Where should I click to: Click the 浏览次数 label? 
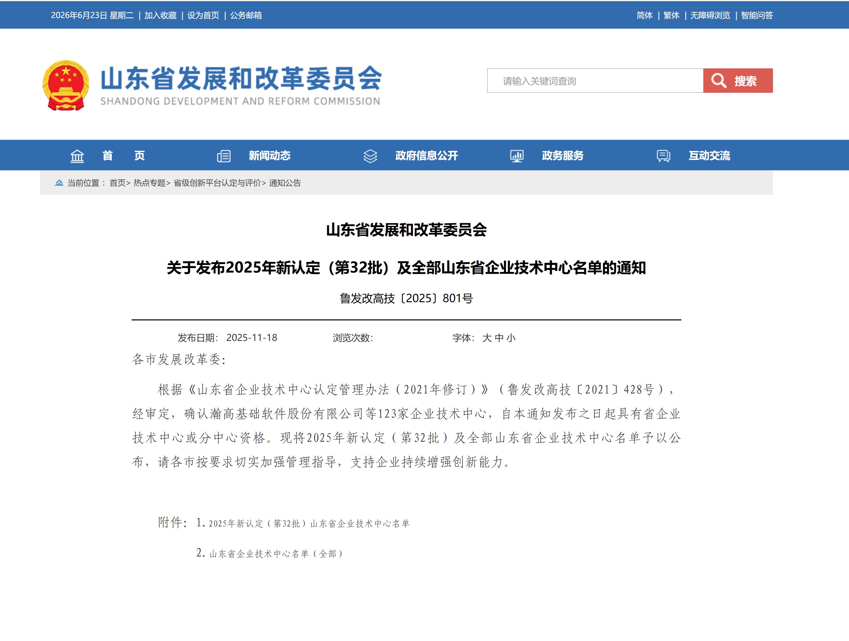tap(353, 338)
